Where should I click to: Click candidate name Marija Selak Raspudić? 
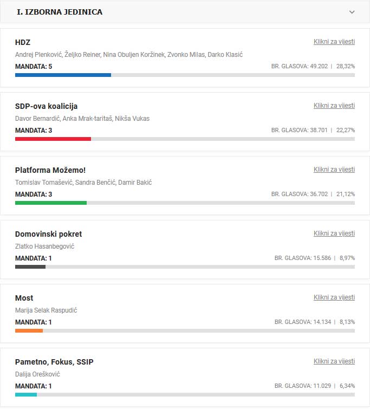point(46,310)
